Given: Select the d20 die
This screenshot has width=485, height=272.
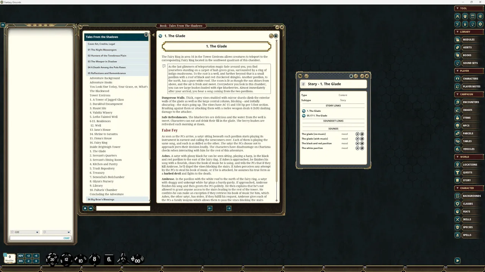Looking at the screenshot, I should [52, 259].
